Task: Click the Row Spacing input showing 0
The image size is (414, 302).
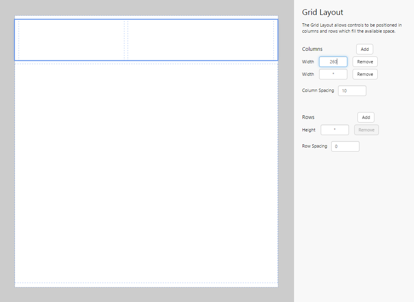Action: click(345, 146)
